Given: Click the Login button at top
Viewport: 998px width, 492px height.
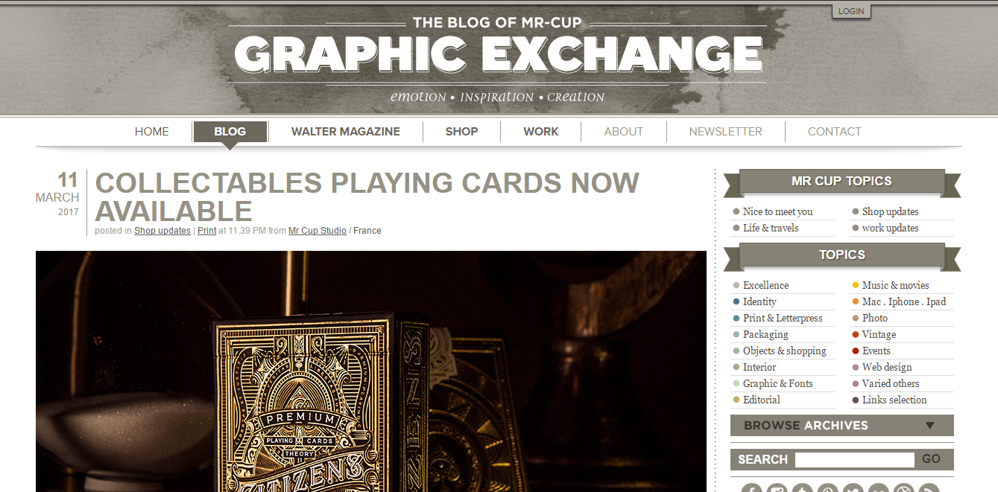Looking at the screenshot, I should click(851, 11).
